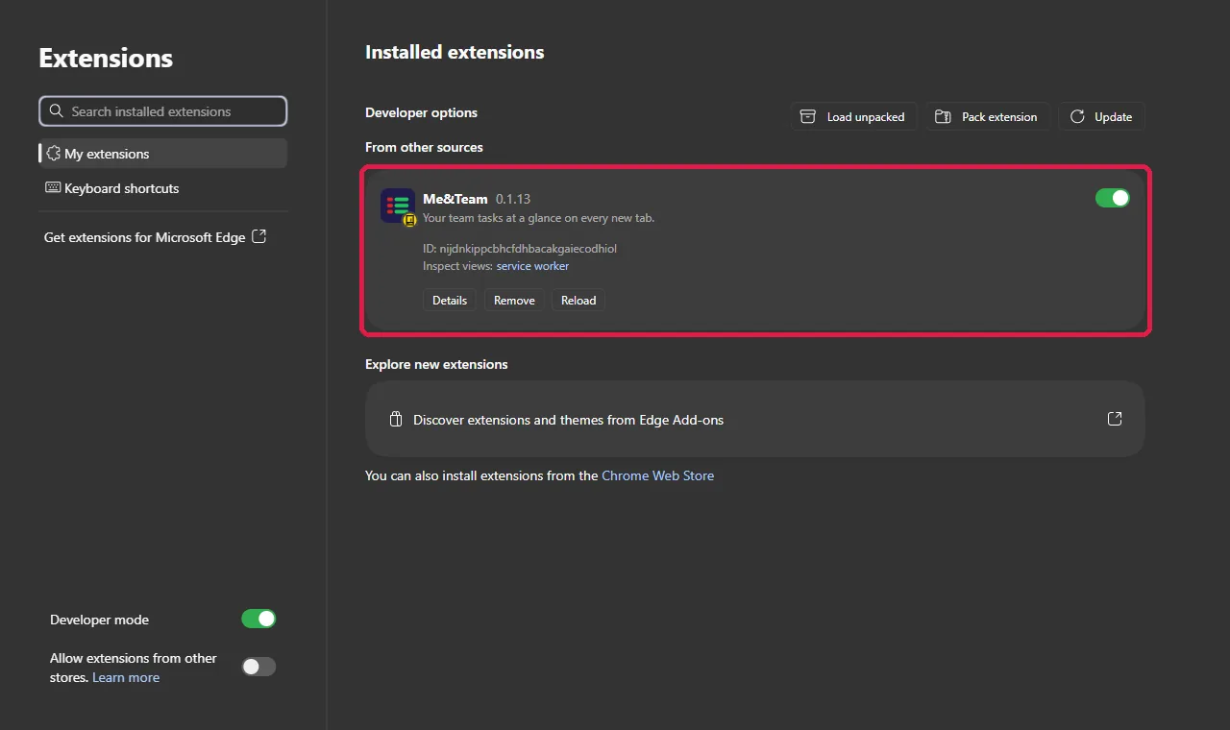Click the 'Installed extensions' heading

(455, 53)
